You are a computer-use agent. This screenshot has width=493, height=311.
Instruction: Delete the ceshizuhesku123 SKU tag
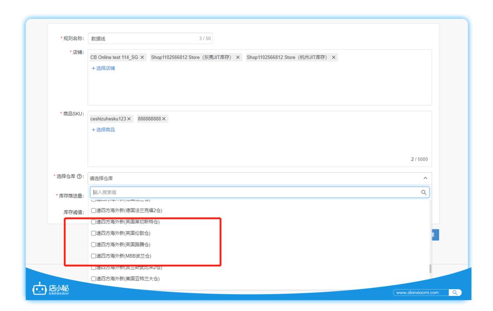129,119
